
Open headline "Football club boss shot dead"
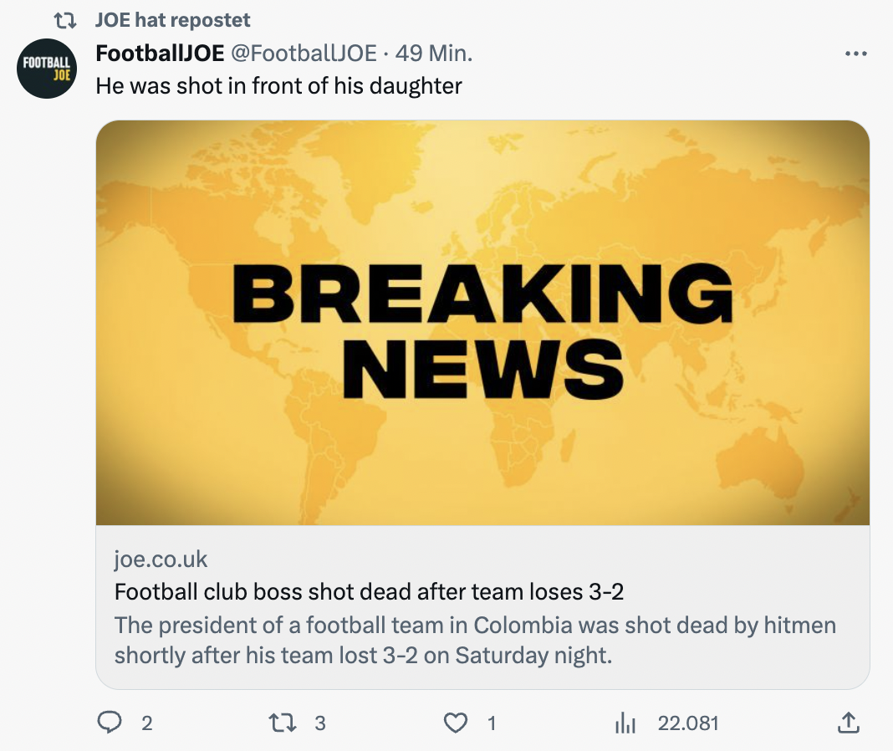[369, 592]
